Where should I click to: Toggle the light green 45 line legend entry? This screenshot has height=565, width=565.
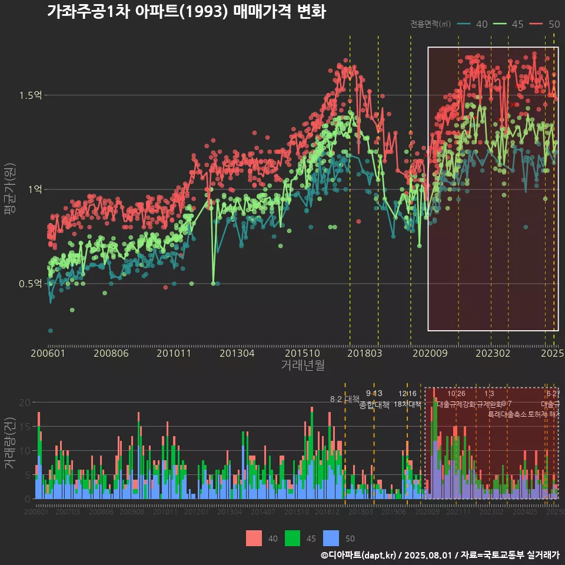[x=508, y=24]
